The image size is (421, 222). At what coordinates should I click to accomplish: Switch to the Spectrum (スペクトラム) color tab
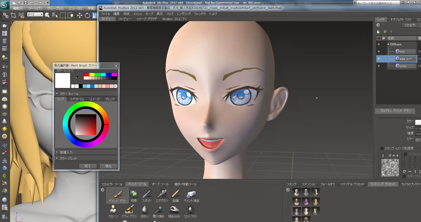point(77,99)
